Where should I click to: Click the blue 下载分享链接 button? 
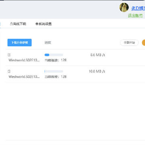[x=19, y=43]
